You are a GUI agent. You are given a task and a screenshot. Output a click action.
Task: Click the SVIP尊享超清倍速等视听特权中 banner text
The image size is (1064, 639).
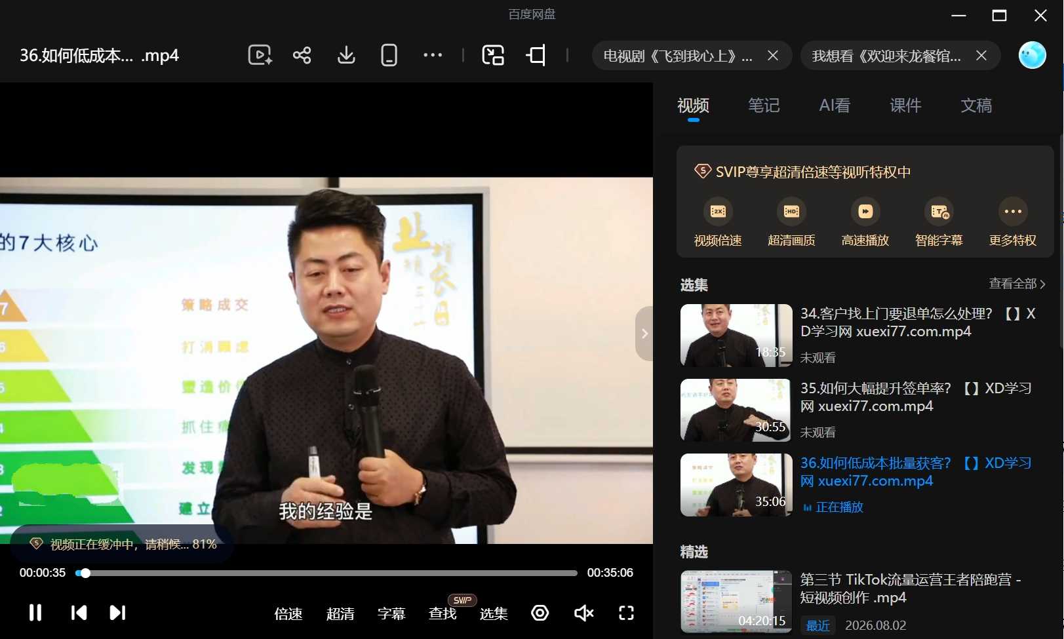coord(813,172)
